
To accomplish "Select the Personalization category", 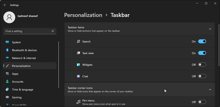I will point(30,66).
